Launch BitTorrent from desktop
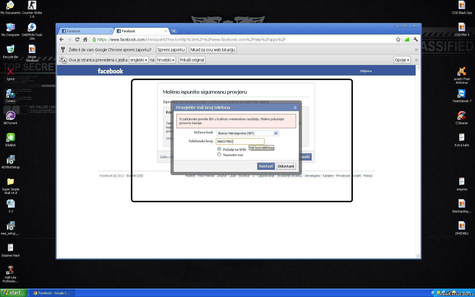The width and height of the screenshot is (475, 297). pyautogui.click(x=10, y=118)
